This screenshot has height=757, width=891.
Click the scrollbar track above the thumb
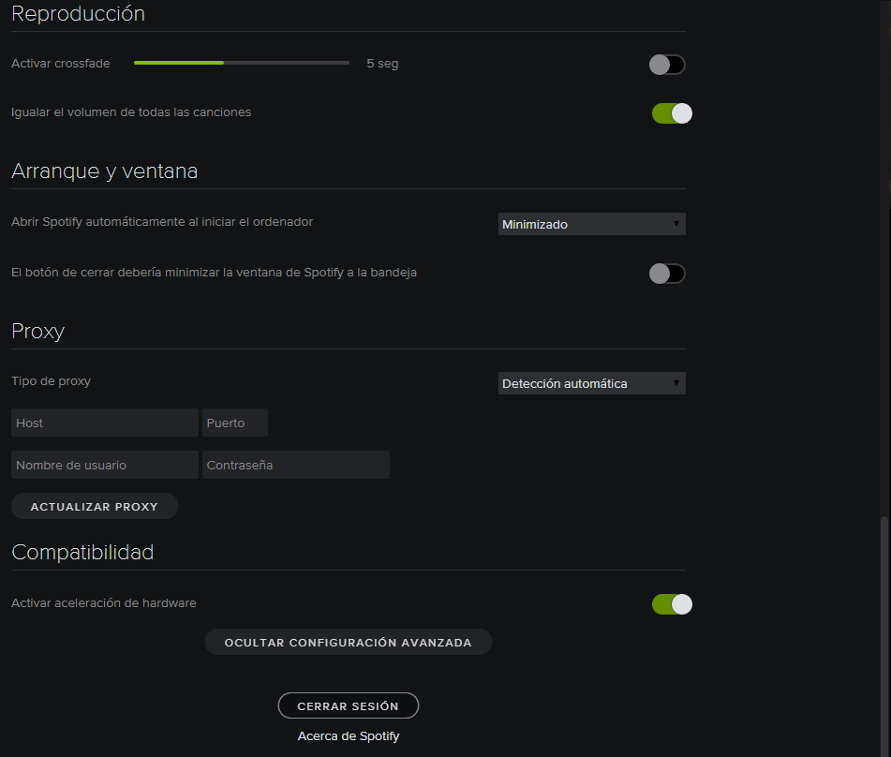coord(881,281)
